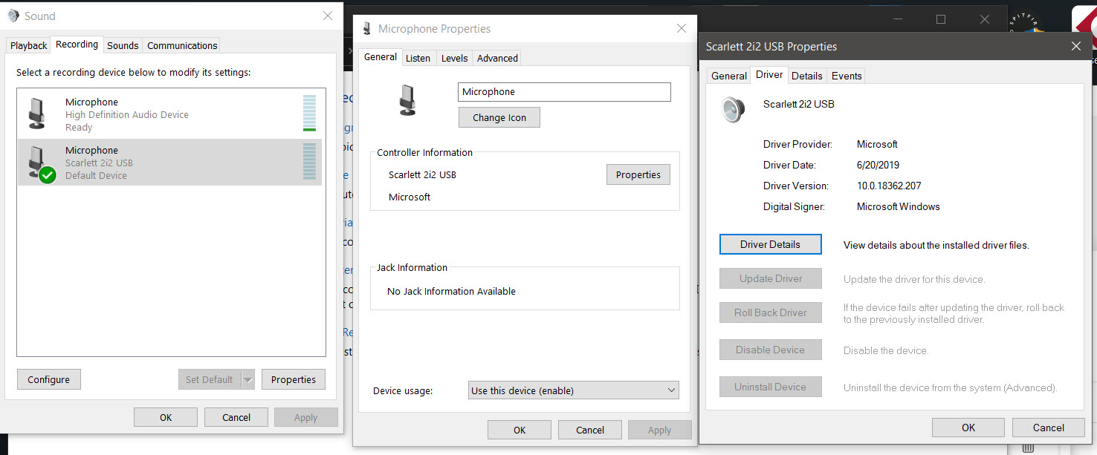Viewport: 1097px width, 455px height.
Task: Switch to the Sounds tab
Action: tap(123, 45)
